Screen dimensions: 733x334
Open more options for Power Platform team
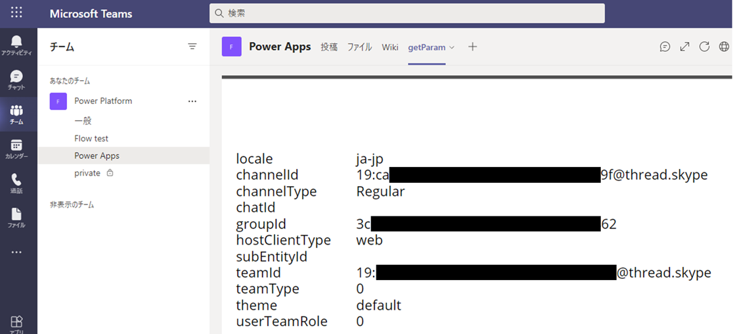tap(192, 101)
